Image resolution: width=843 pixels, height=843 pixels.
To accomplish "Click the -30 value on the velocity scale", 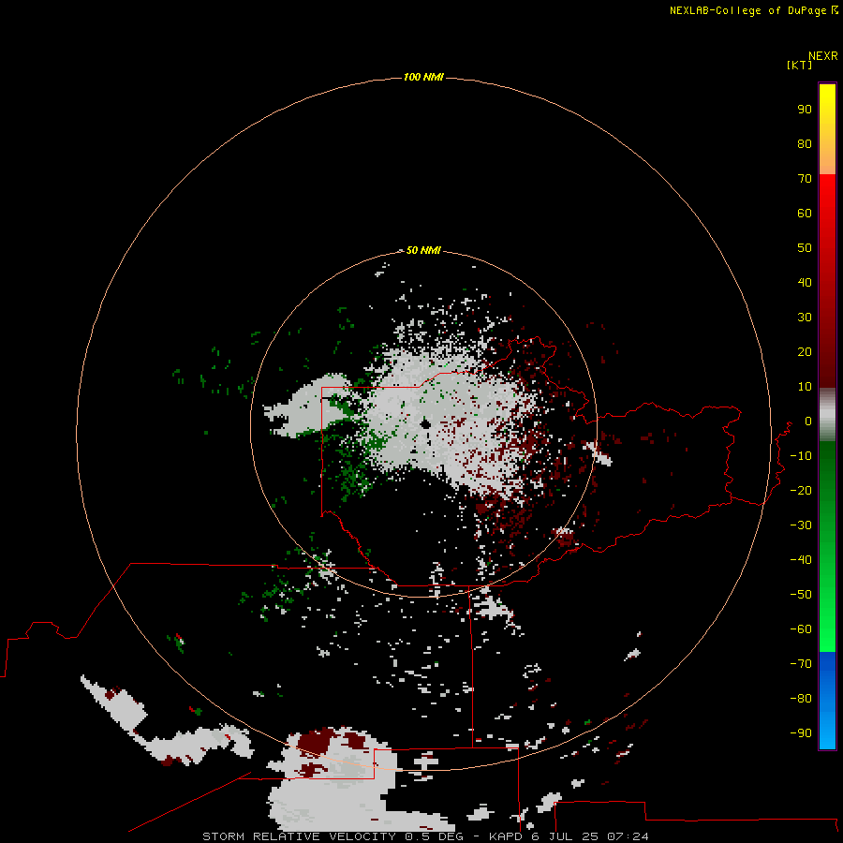I will click(x=801, y=525).
